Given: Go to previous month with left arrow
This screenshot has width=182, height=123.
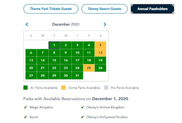Looking at the screenshot, I should [27, 24].
